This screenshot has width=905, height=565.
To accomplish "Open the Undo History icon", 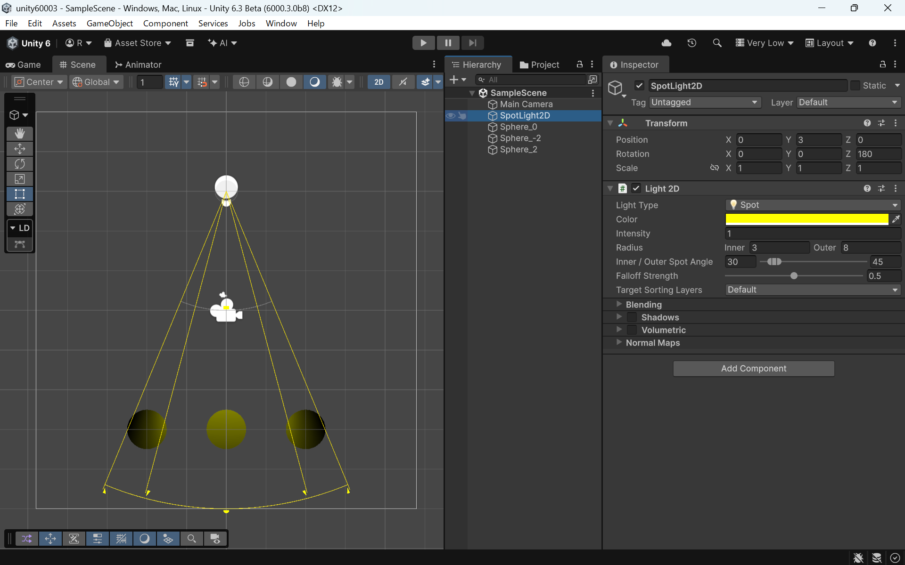I will 691,43.
